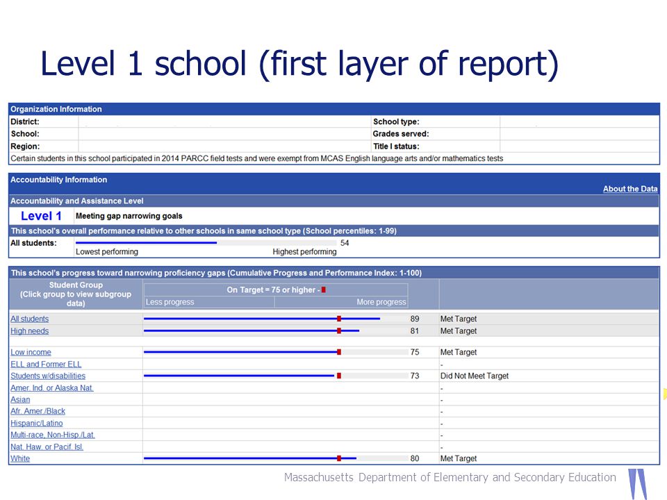Select the Asian student group link
This screenshot has width=667, height=500.
20,400
